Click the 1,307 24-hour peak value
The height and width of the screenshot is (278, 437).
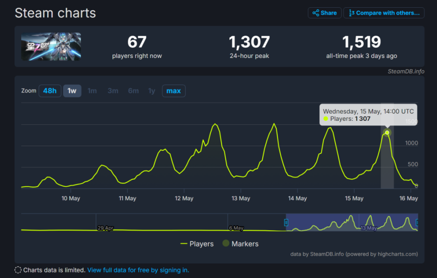[x=249, y=42]
